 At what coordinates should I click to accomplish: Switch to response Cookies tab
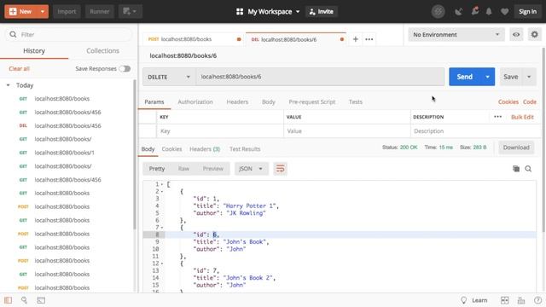coord(171,149)
